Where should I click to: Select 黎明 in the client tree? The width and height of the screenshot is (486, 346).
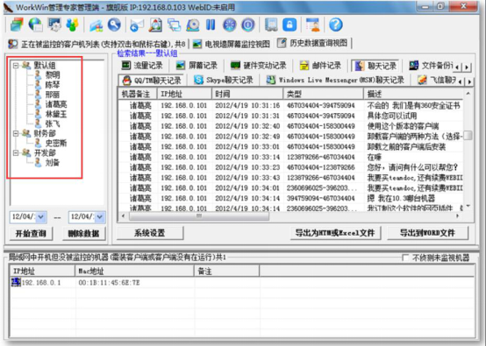pos(53,75)
